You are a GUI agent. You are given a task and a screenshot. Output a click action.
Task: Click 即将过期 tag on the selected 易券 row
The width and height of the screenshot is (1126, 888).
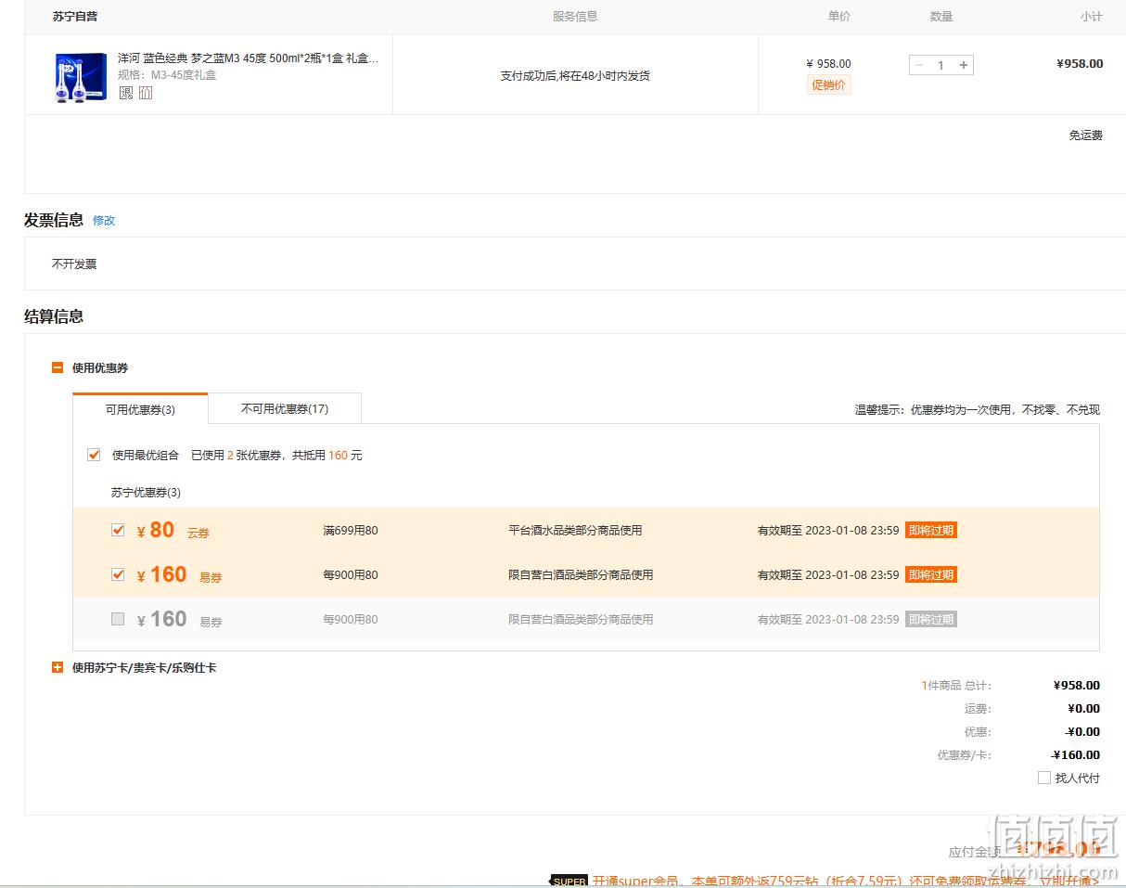[931, 575]
